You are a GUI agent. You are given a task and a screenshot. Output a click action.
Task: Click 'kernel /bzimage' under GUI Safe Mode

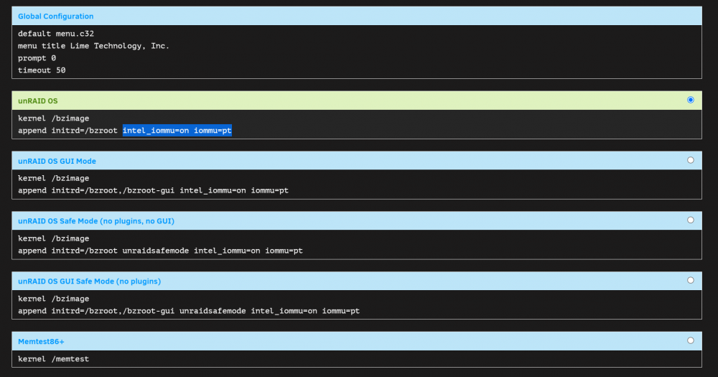coord(54,299)
